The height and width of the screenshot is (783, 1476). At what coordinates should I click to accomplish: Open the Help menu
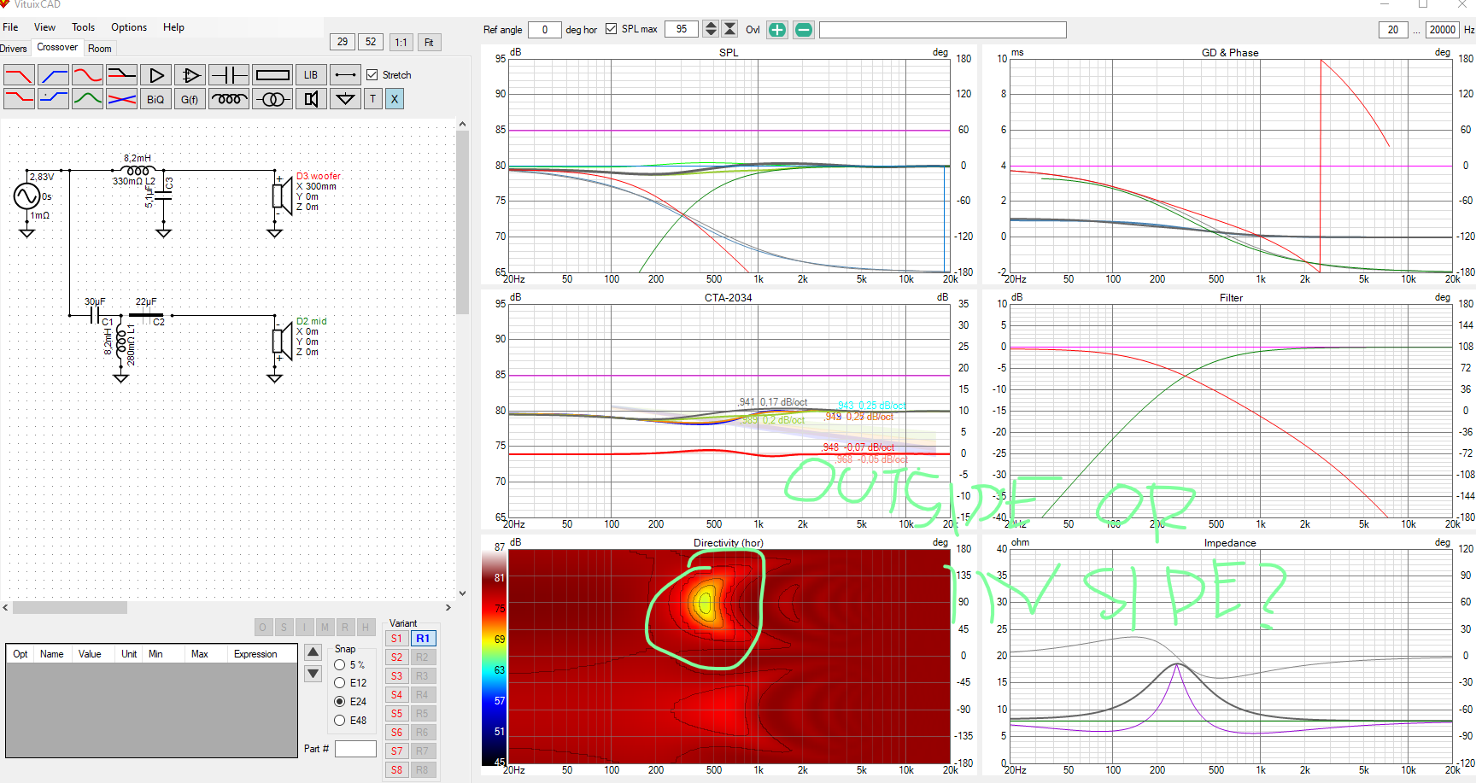tap(173, 27)
